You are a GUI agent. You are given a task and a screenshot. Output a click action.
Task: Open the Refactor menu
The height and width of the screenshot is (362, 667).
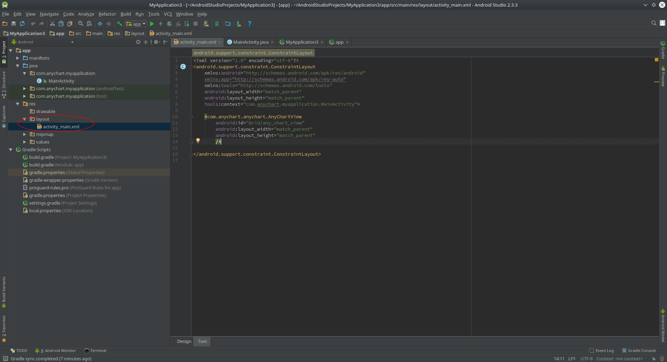[107, 14]
